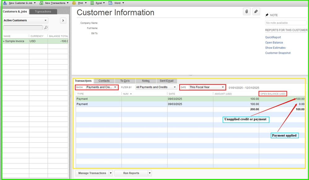Click the Print toolbar icon

coord(74,3)
